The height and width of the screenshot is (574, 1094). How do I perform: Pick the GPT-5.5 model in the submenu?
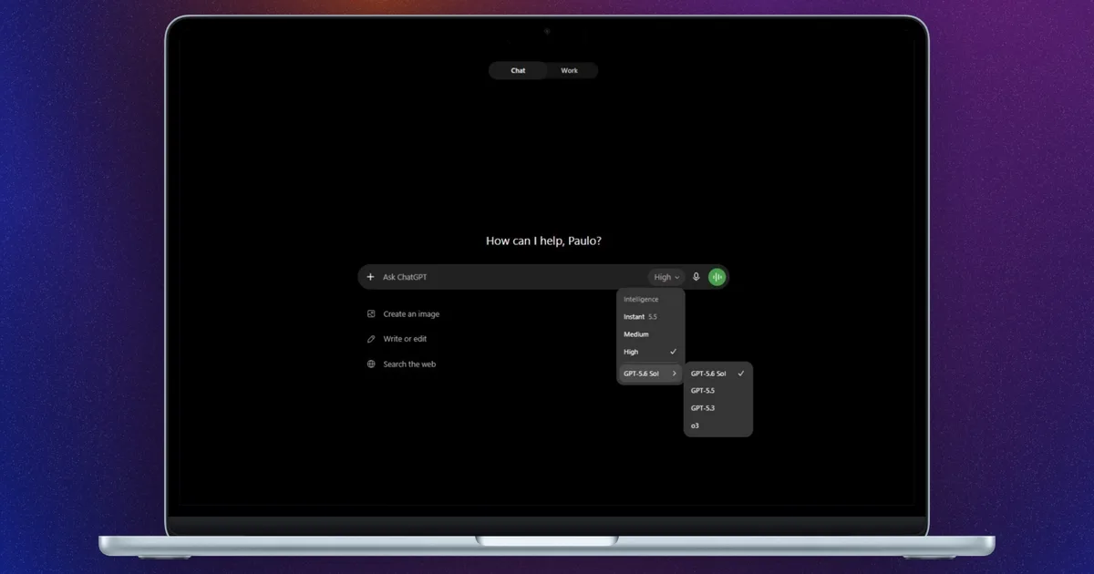click(718, 391)
